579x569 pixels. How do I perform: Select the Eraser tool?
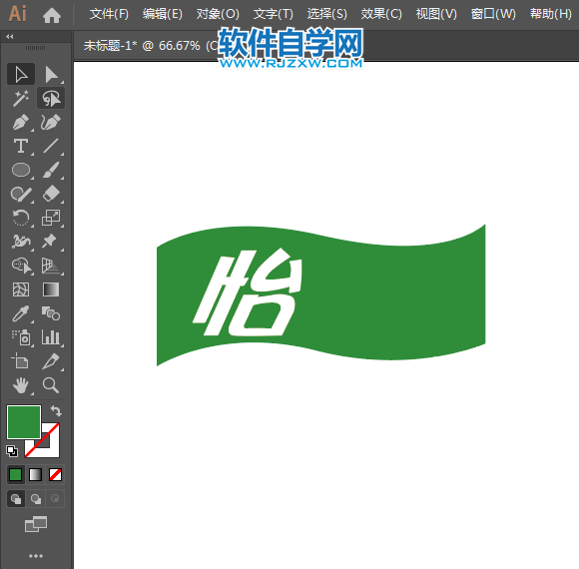pos(51,195)
